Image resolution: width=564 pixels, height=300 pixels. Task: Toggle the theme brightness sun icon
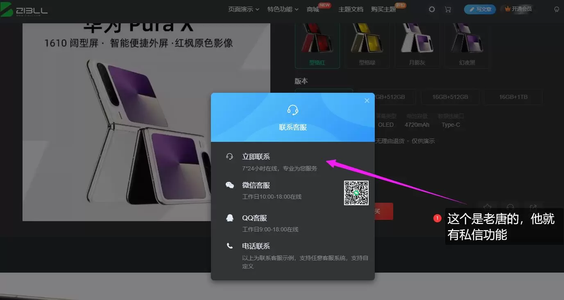click(432, 9)
